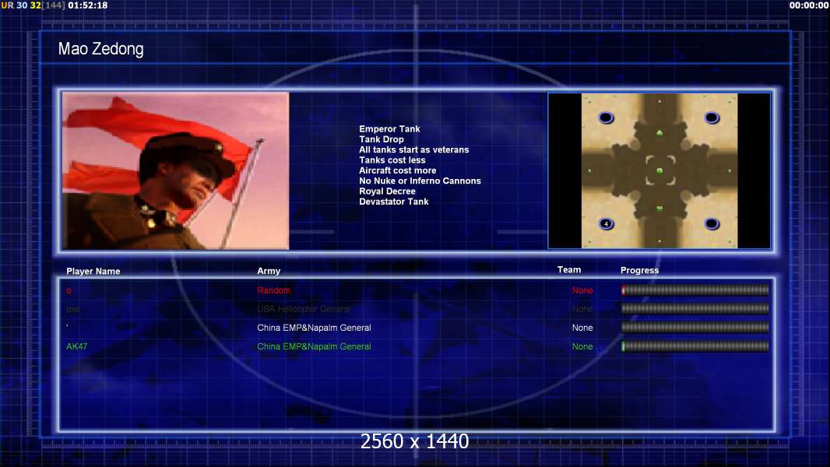The width and height of the screenshot is (830, 467).
Task: Click the greyed USA Helicopter General entry
Action: (304, 309)
